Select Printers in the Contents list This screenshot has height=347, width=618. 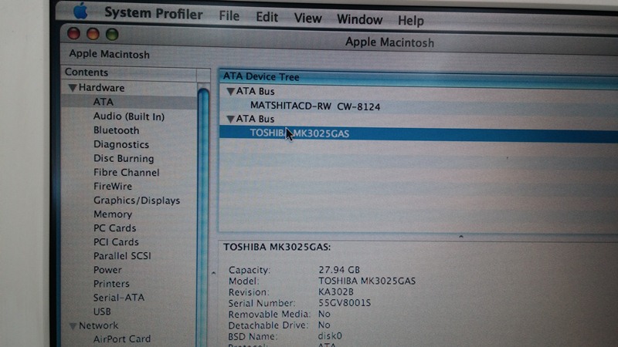point(111,284)
